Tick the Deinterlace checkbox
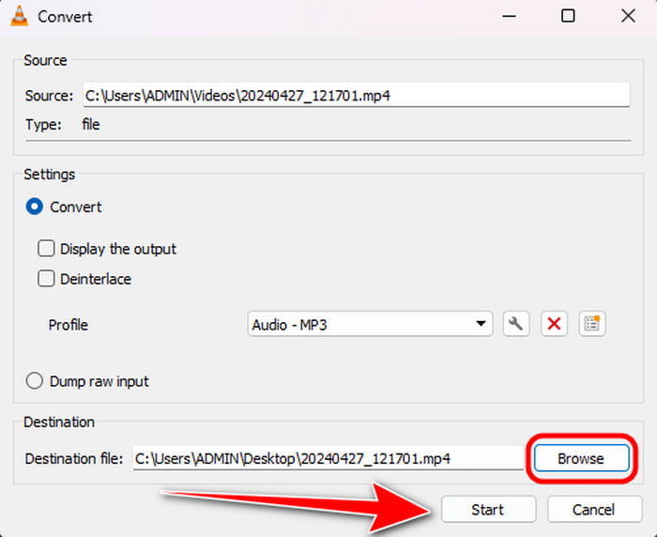 click(46, 278)
